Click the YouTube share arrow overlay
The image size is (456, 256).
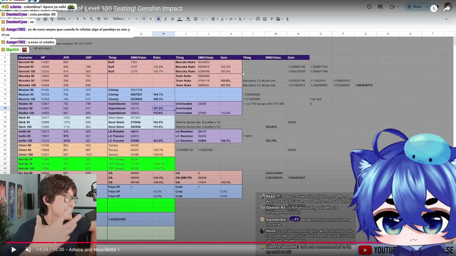[x=447, y=8]
